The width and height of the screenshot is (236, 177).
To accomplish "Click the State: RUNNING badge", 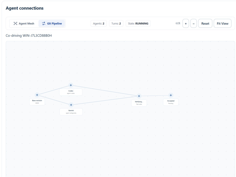I will [138, 23].
